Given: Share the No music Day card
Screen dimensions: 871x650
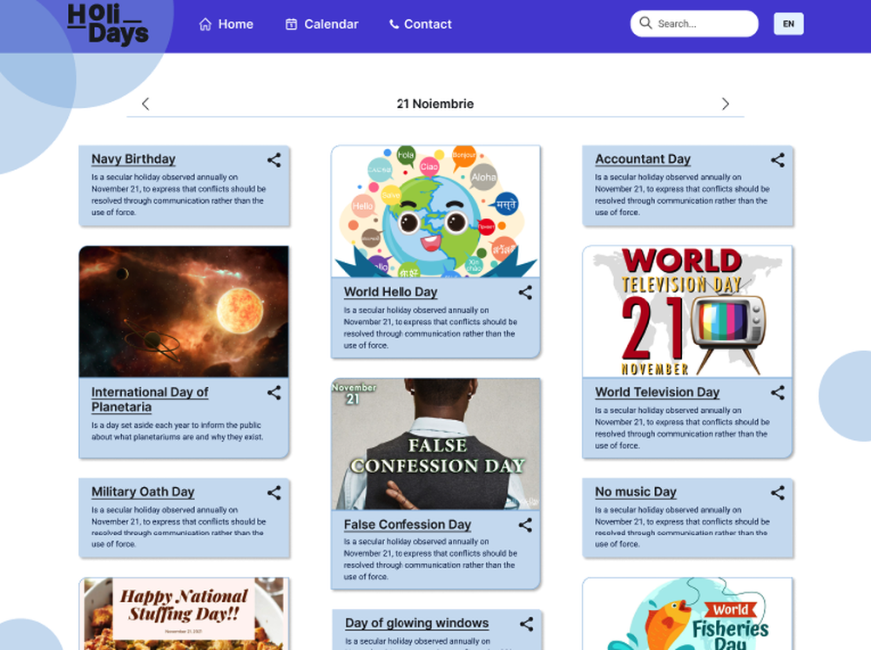Looking at the screenshot, I should (x=778, y=492).
